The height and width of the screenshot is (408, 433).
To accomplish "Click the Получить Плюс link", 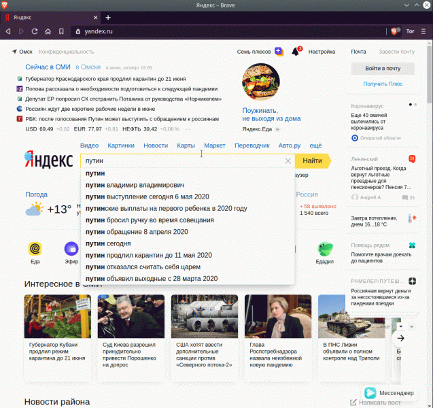I will pos(383,84).
